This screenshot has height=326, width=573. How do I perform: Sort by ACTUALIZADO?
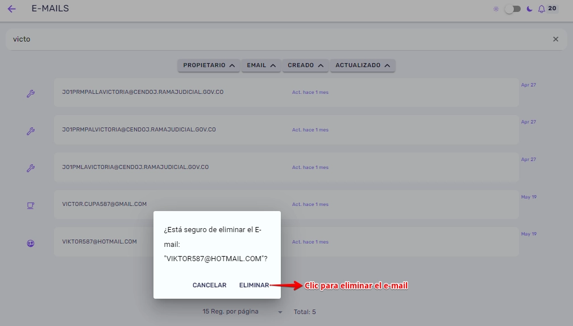point(363,65)
